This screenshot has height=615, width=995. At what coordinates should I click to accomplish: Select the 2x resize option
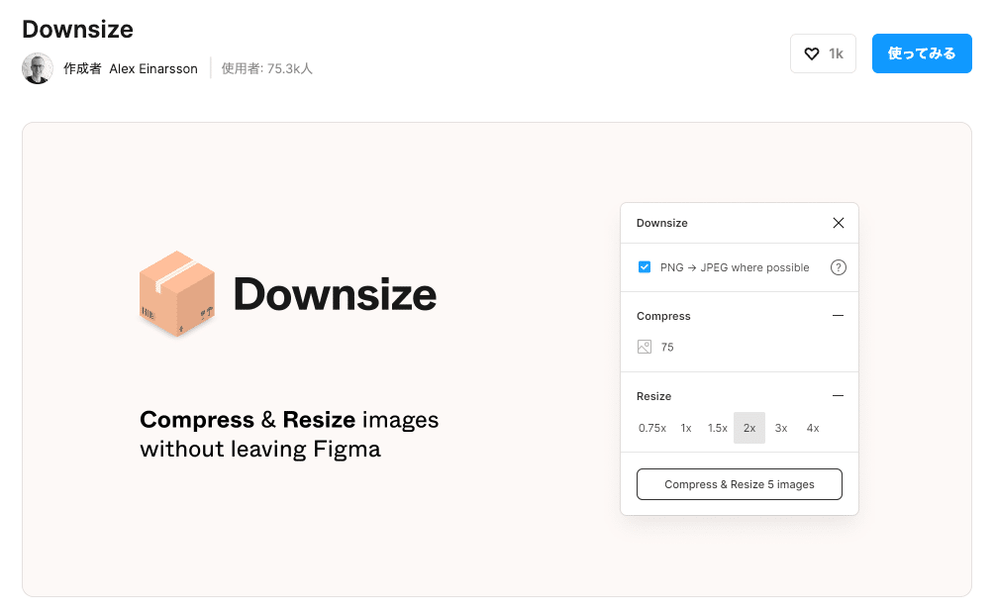point(749,428)
